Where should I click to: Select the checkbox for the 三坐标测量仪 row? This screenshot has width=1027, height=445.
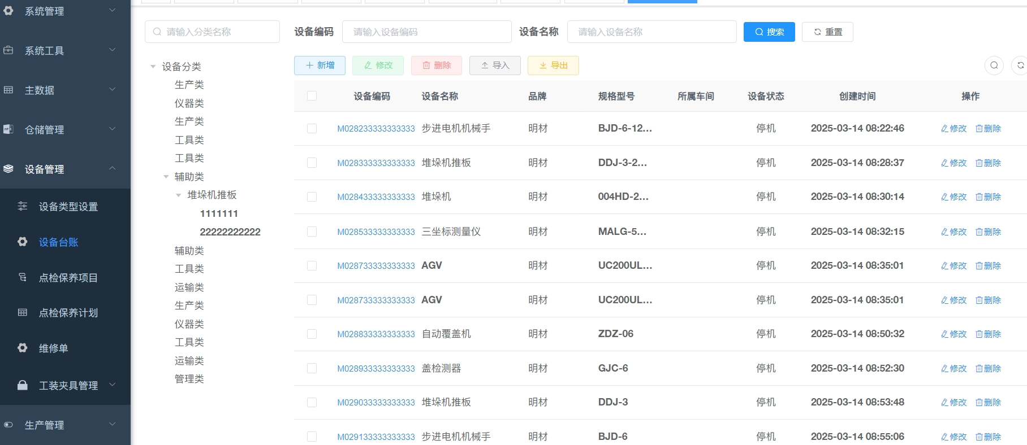point(312,232)
